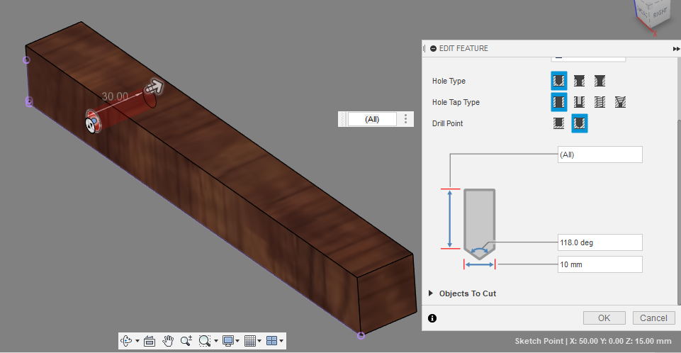Click the Look At icon

pos(150,341)
